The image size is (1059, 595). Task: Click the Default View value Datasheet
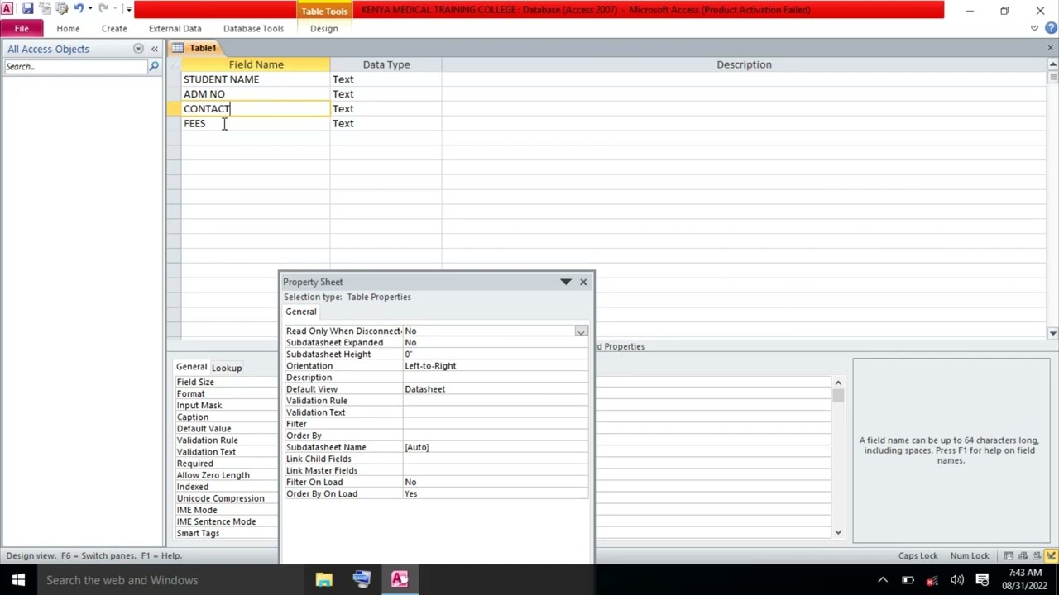(x=495, y=388)
